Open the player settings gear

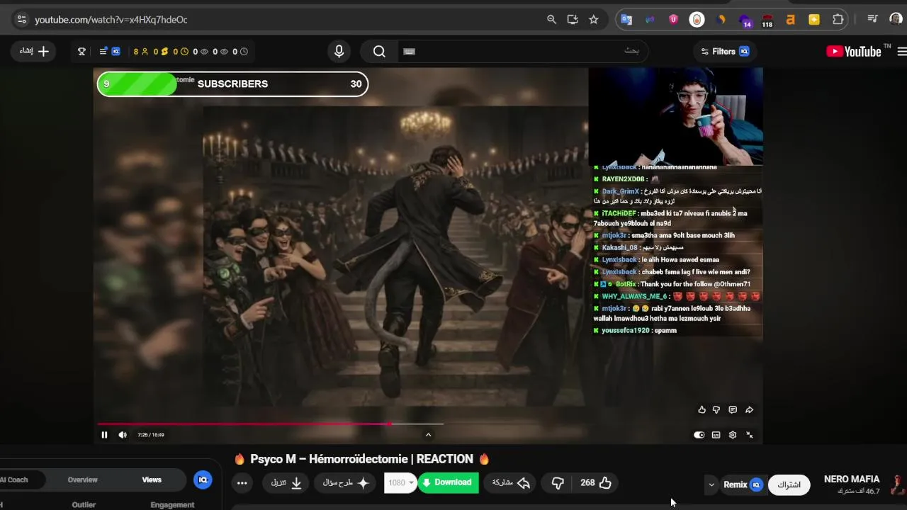(x=733, y=435)
